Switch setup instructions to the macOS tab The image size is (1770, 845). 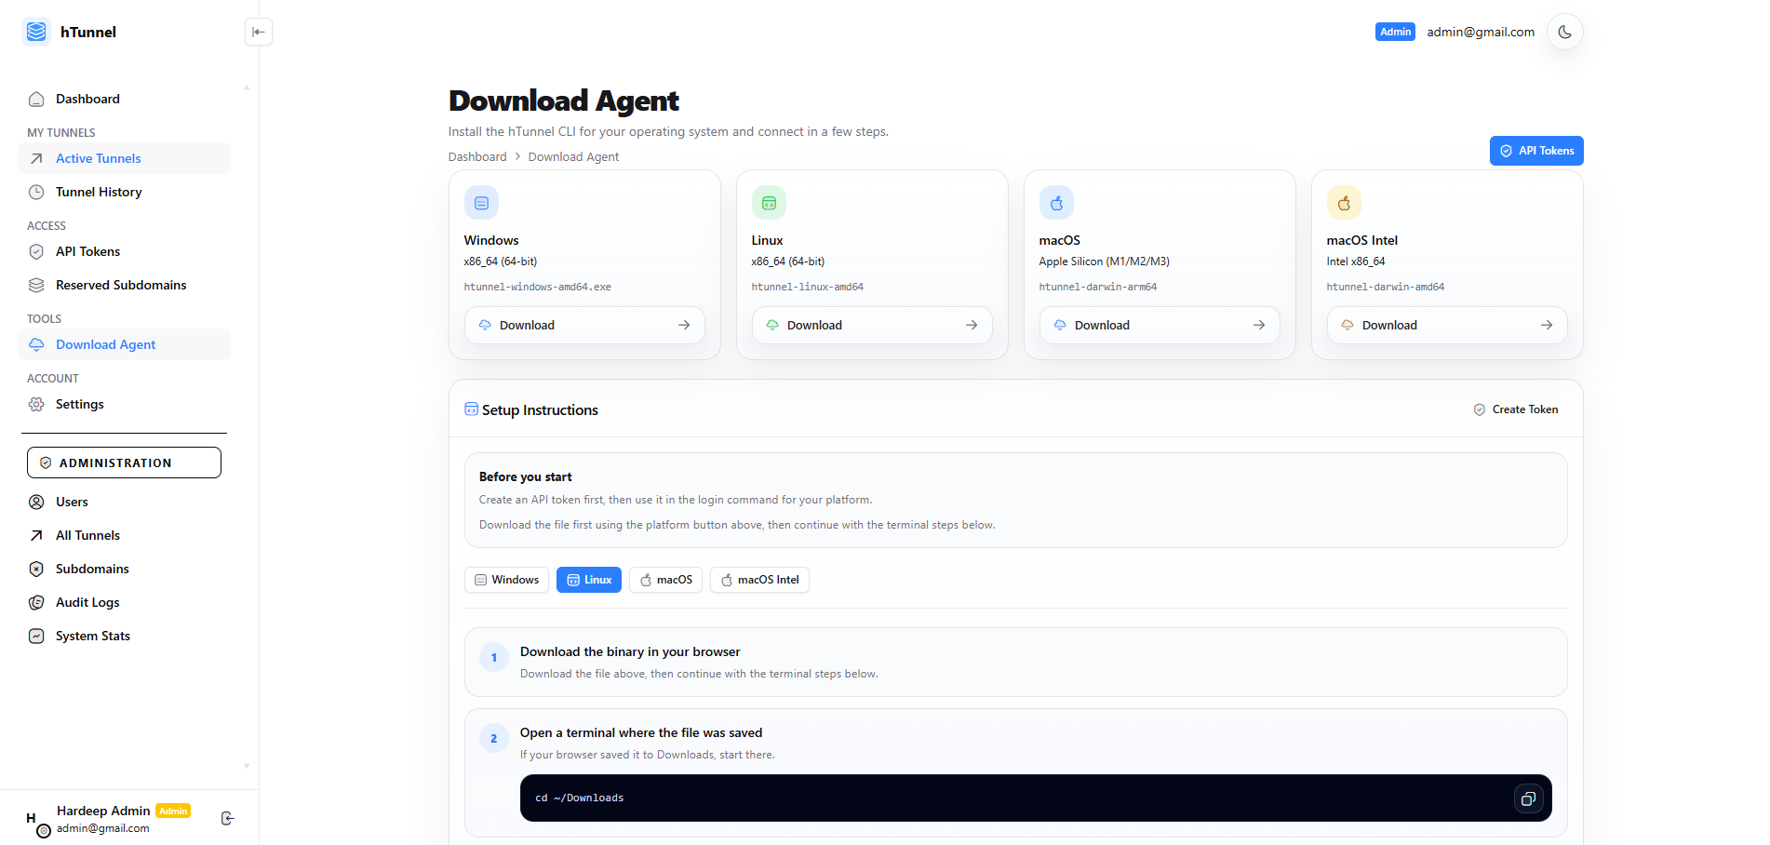pos(665,580)
